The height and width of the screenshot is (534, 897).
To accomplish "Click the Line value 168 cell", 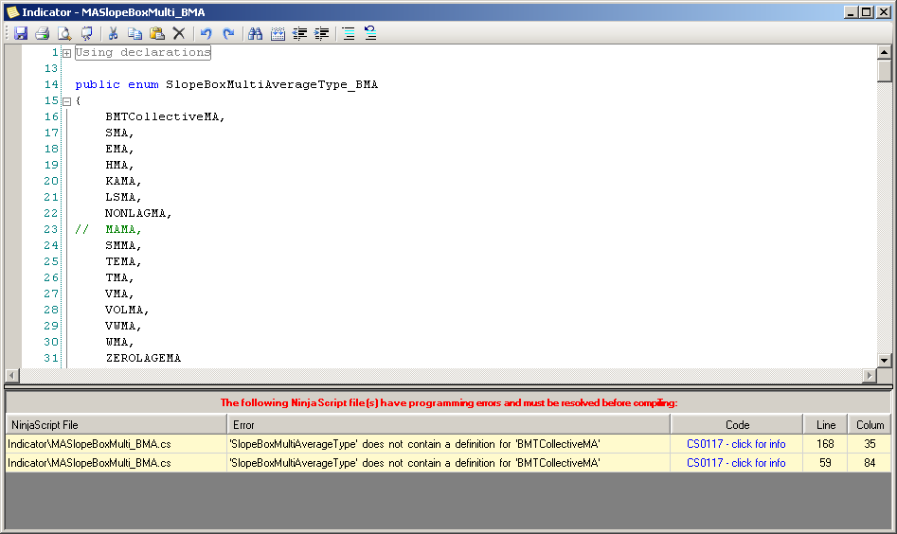I will pyautogui.click(x=825, y=444).
